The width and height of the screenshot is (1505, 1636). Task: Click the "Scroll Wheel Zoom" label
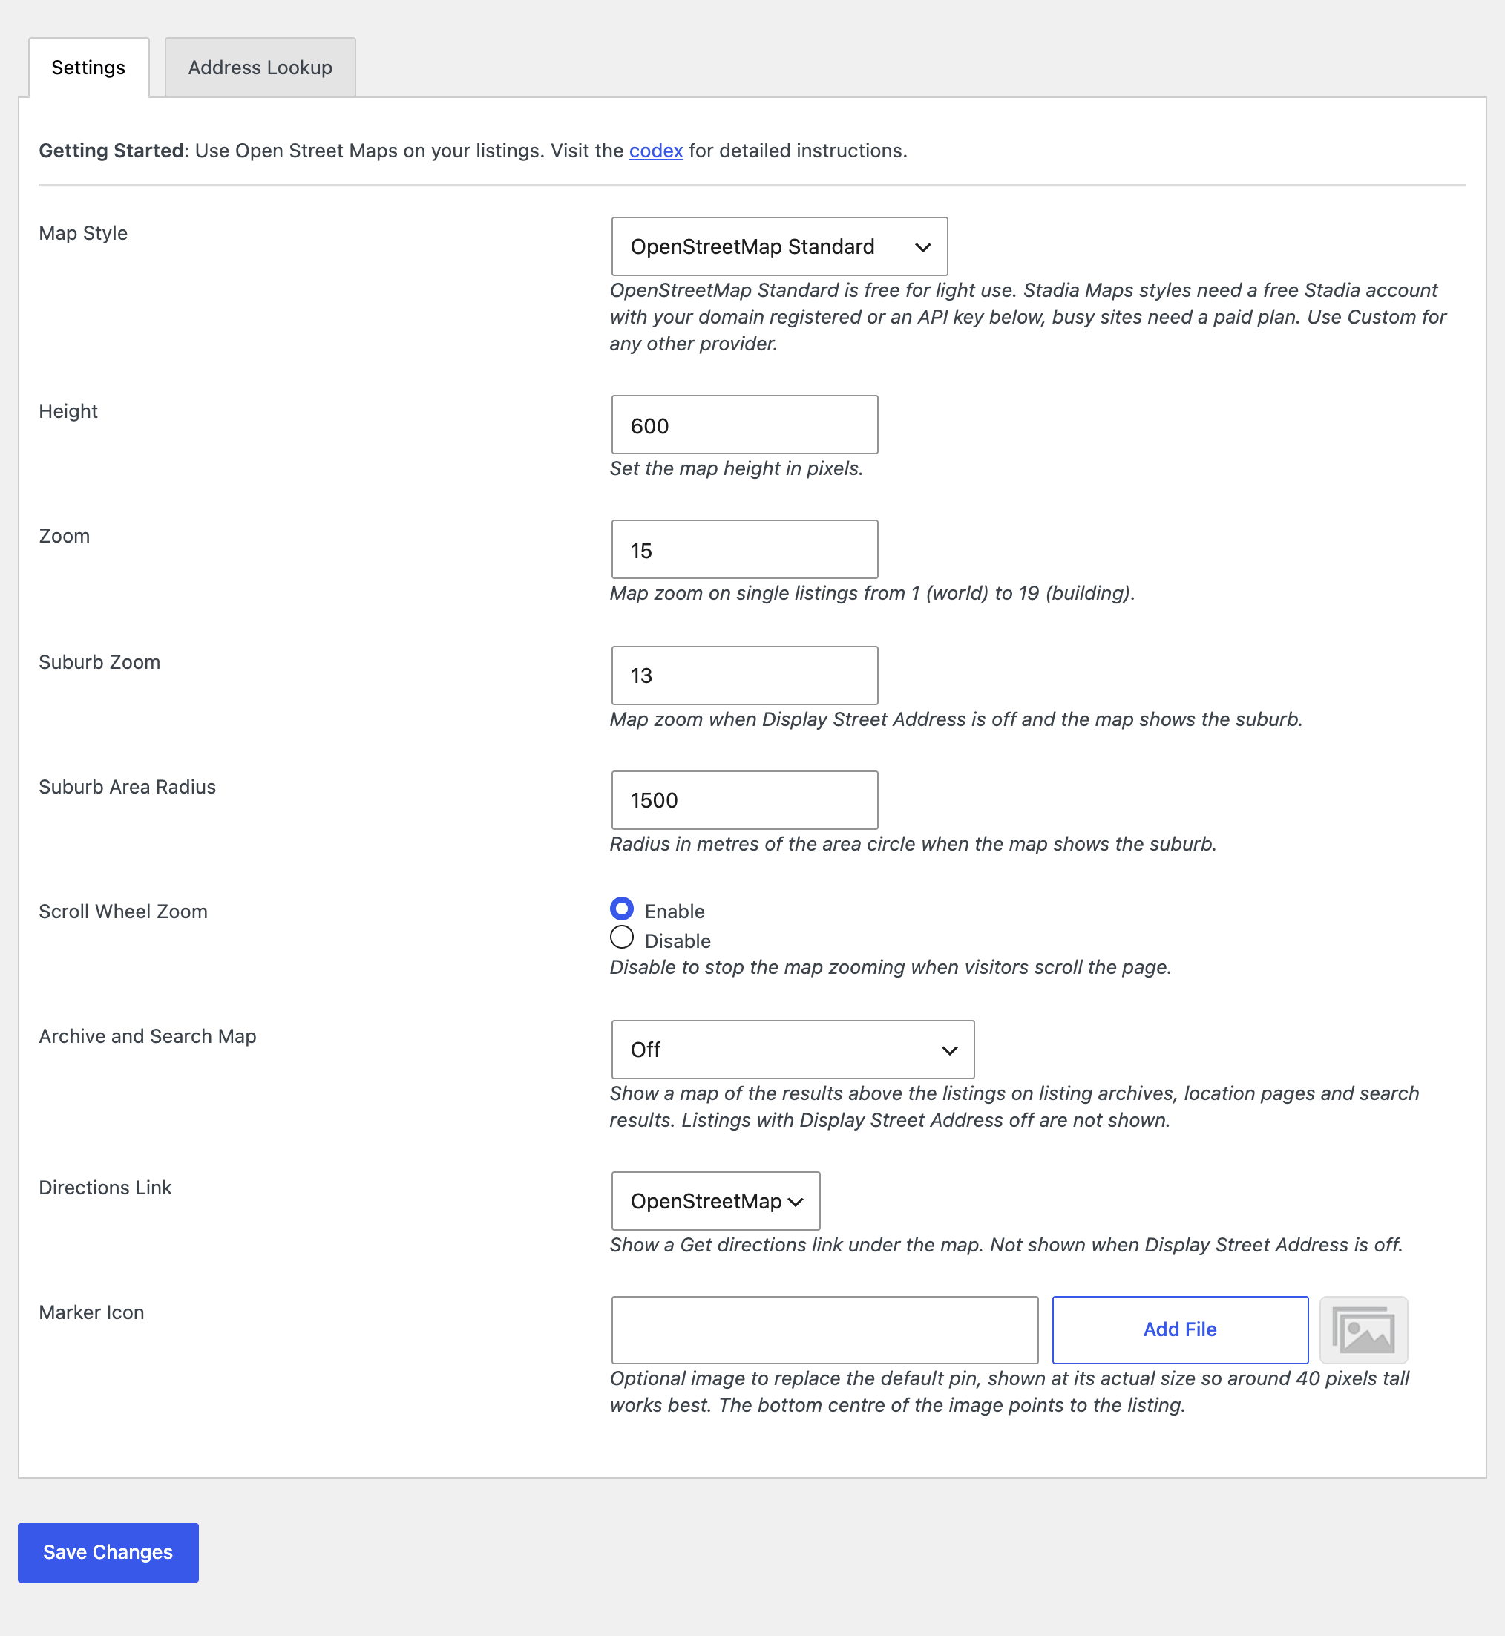click(x=123, y=912)
